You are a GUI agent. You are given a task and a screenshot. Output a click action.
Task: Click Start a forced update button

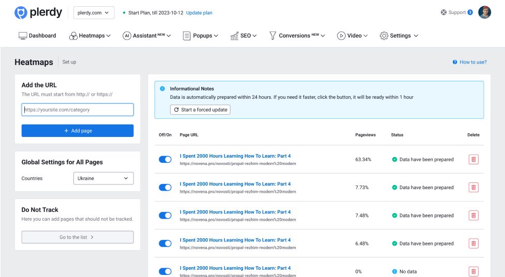point(200,110)
